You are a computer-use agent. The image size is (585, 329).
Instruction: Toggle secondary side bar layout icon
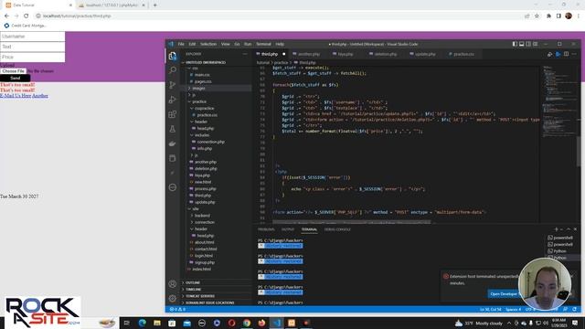pos(528,44)
